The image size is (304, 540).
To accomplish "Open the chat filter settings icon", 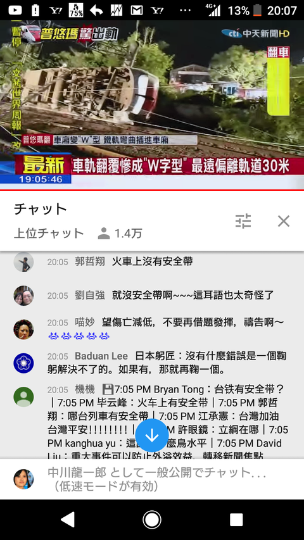I will 243,221.
